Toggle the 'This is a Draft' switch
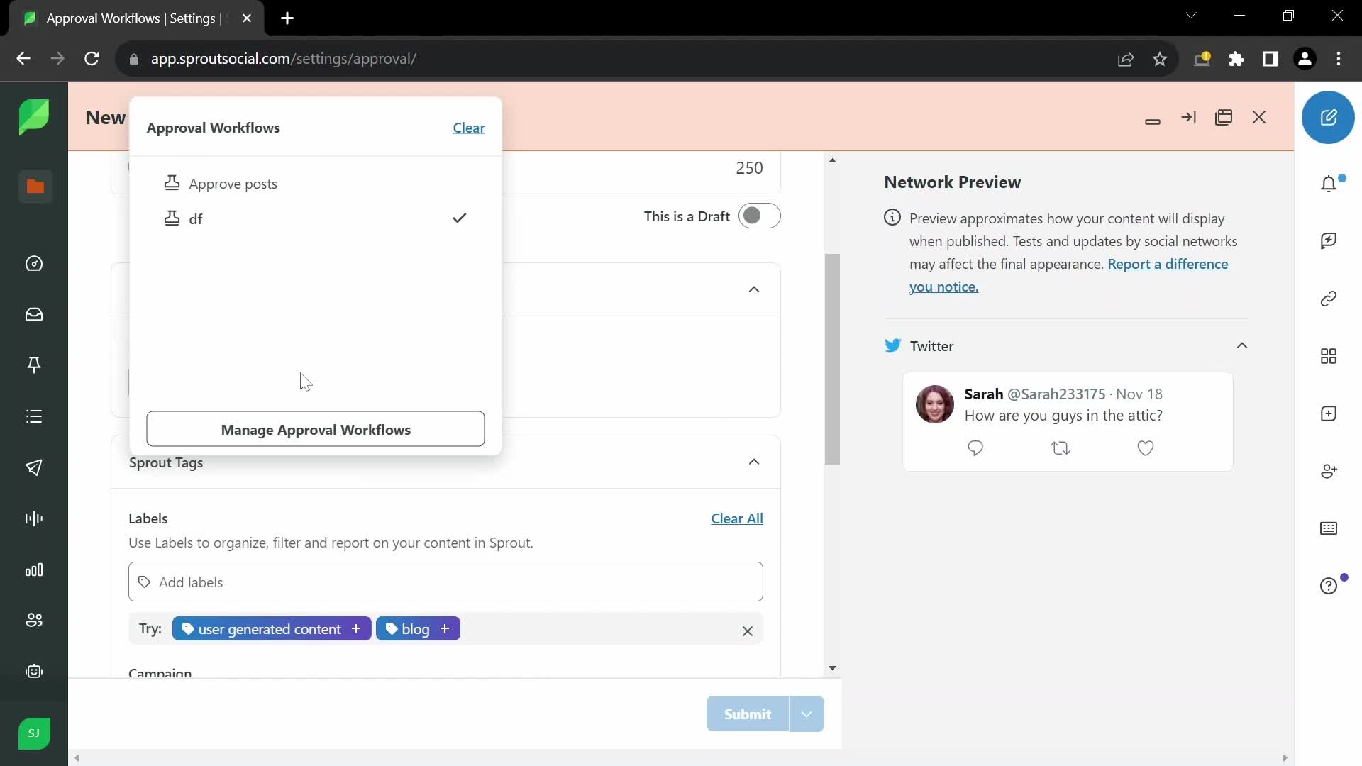This screenshot has width=1362, height=766. [x=758, y=216]
